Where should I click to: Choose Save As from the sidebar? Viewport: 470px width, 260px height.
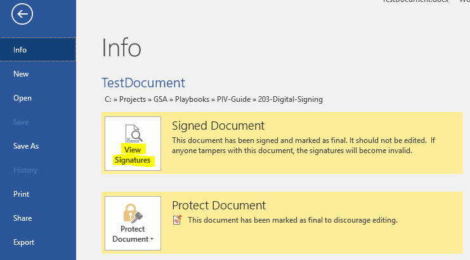(26, 146)
